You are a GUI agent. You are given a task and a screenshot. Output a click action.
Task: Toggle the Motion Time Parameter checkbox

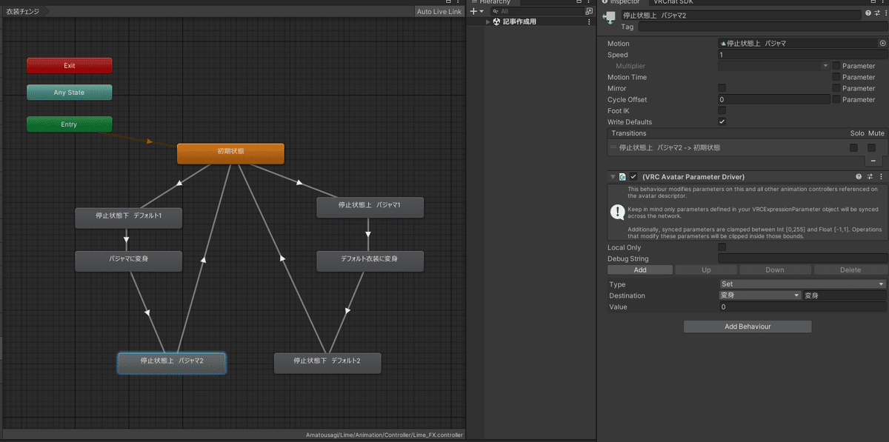tap(836, 77)
